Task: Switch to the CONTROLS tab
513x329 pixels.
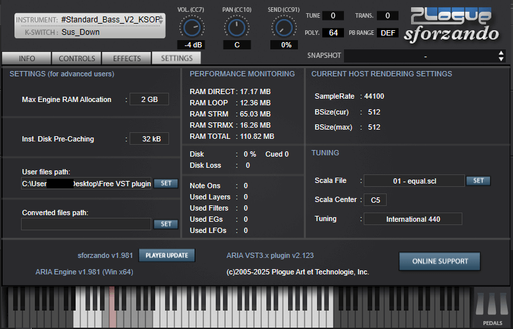Action: pos(76,59)
